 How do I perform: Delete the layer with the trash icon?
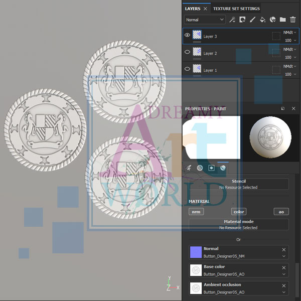293,20
